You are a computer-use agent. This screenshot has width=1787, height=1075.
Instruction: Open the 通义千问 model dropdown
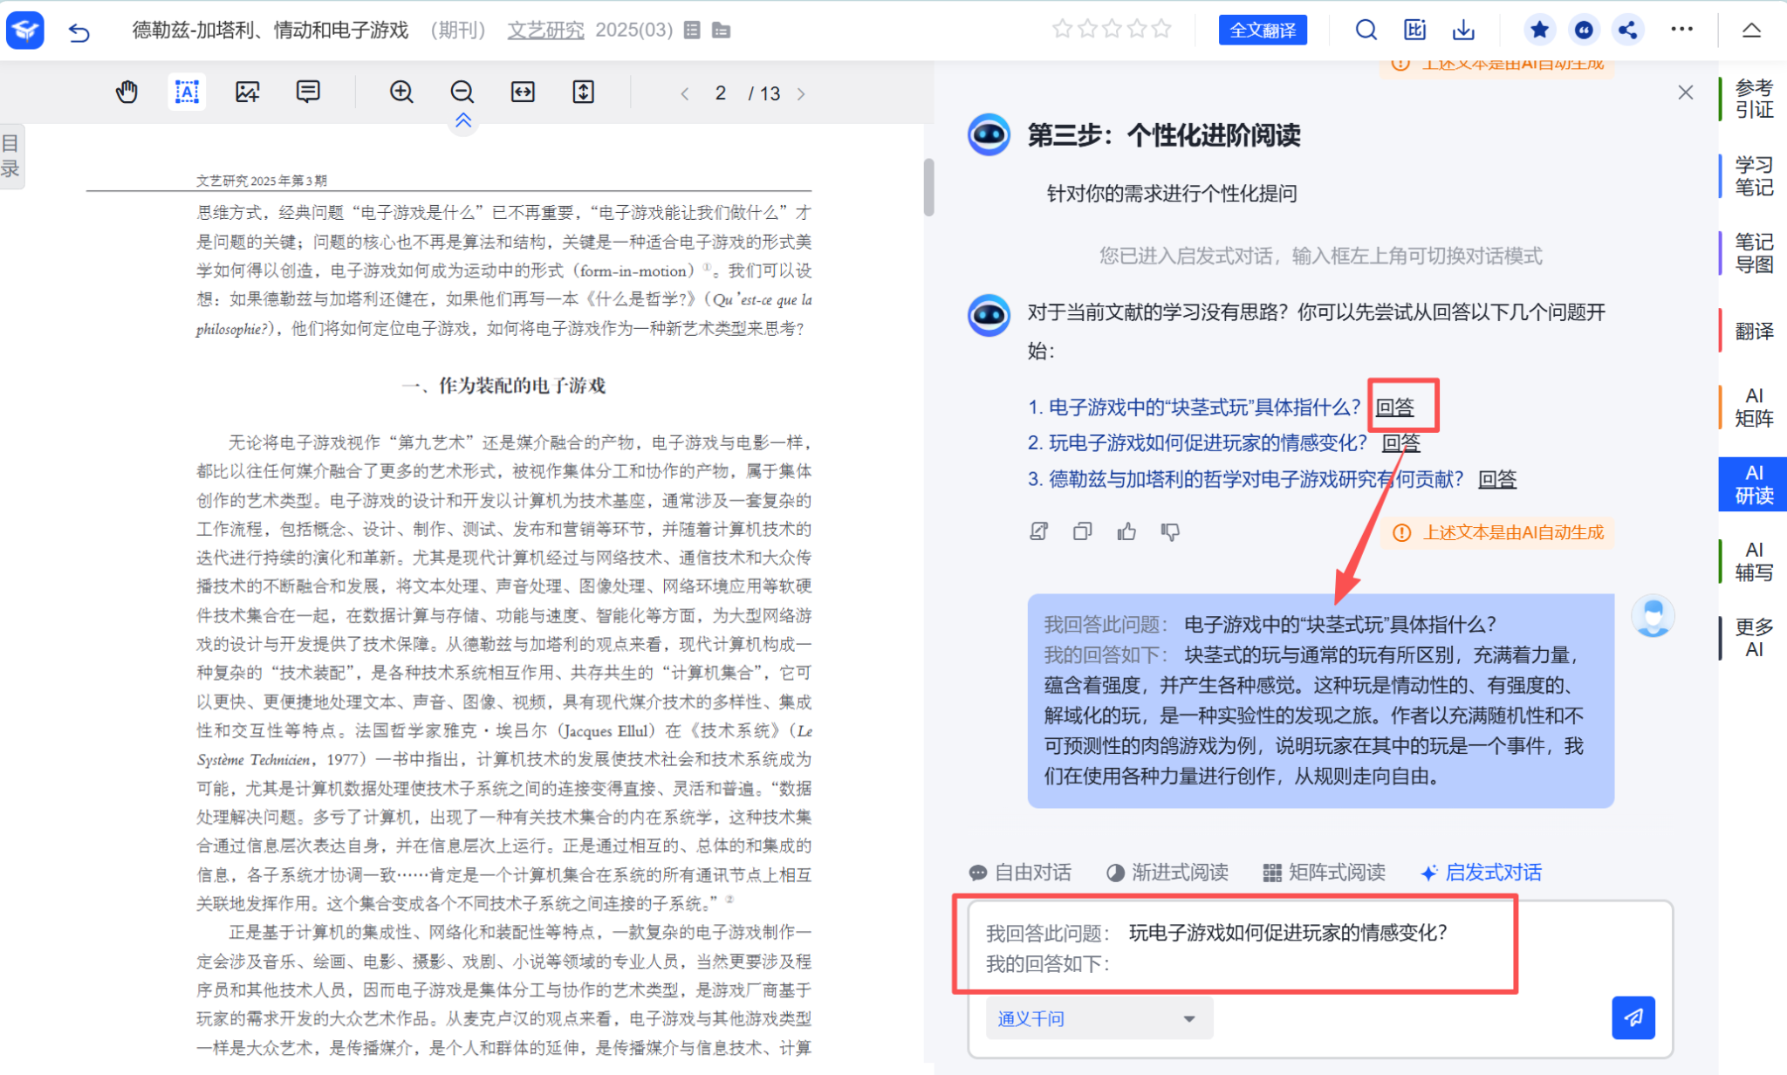click(1098, 1018)
